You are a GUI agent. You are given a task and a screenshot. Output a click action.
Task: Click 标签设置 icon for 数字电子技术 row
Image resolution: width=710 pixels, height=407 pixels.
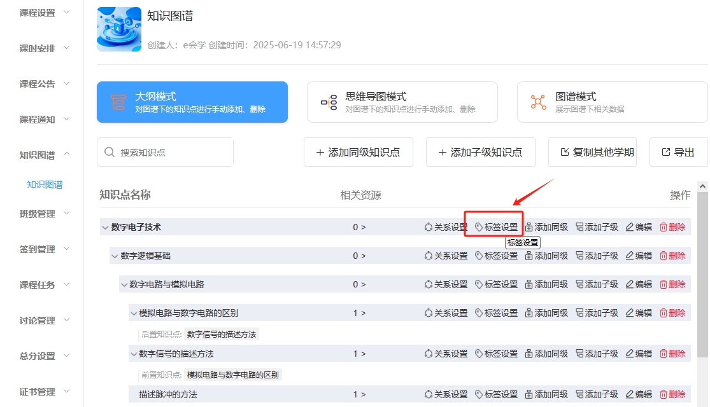point(479,227)
